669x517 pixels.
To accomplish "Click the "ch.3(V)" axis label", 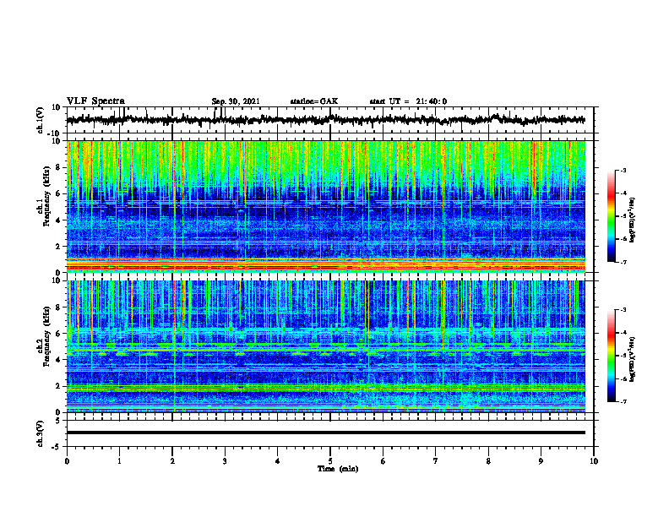I will [x=41, y=433].
